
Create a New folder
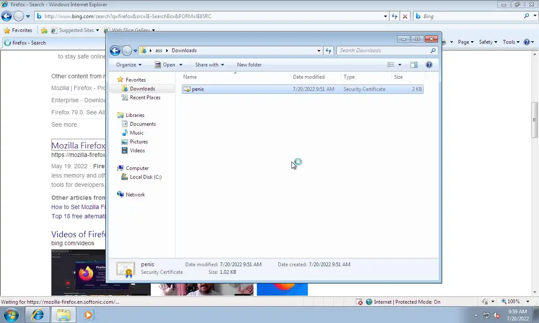click(249, 65)
